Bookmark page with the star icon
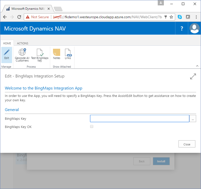Image resolution: width=201 pixels, height=189 pixels. [171, 17]
